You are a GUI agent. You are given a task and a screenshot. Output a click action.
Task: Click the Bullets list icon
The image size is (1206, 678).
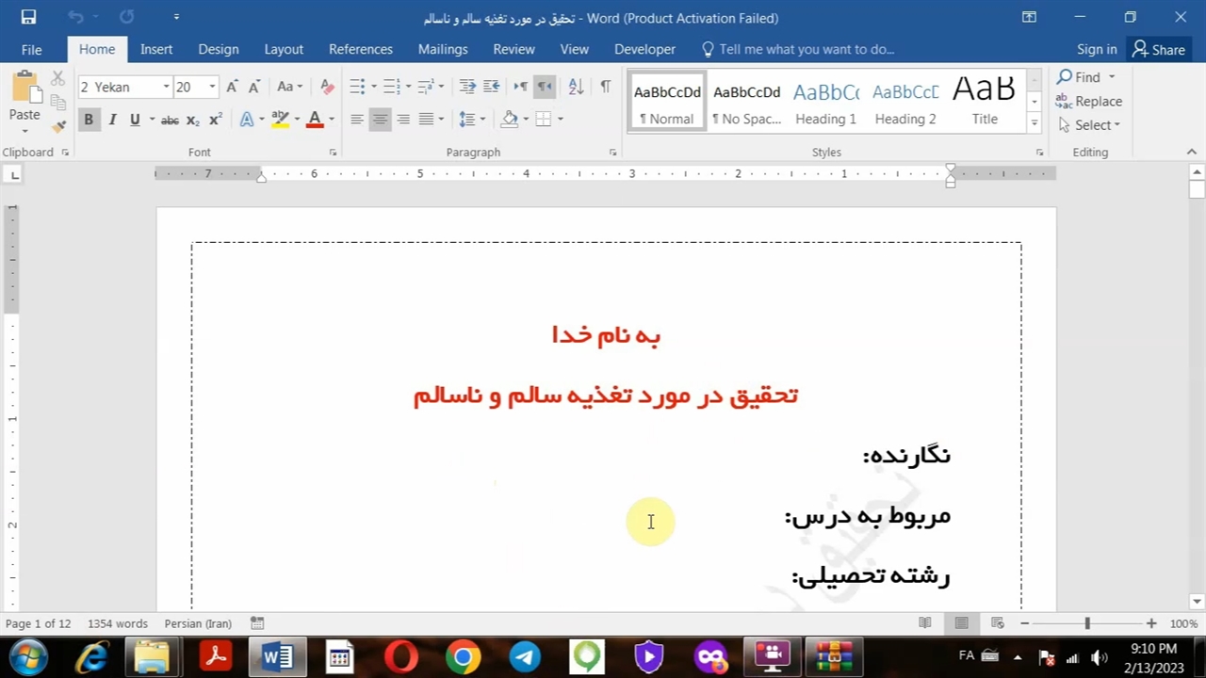[357, 87]
